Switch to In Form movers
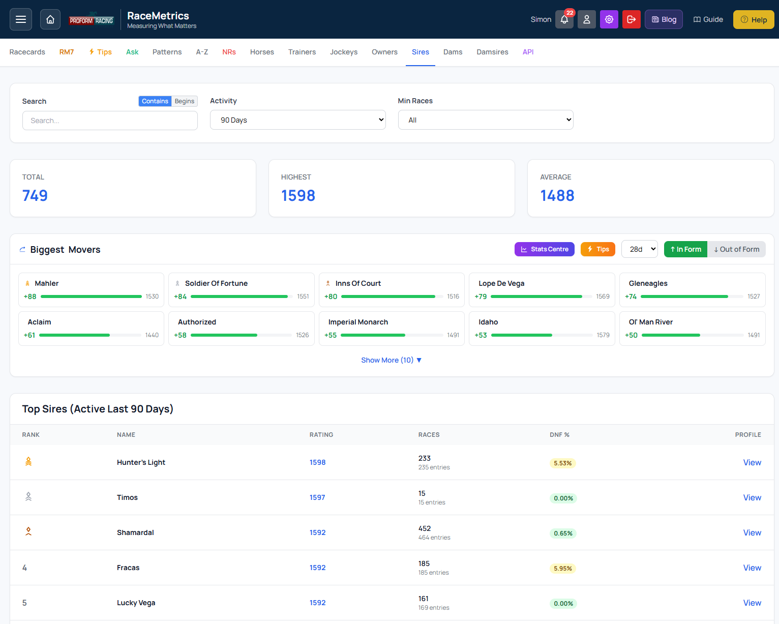This screenshot has height=624, width=779. 685,249
